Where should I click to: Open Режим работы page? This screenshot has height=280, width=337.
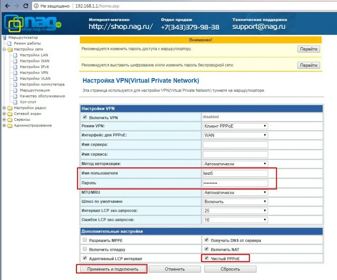pos(27,43)
